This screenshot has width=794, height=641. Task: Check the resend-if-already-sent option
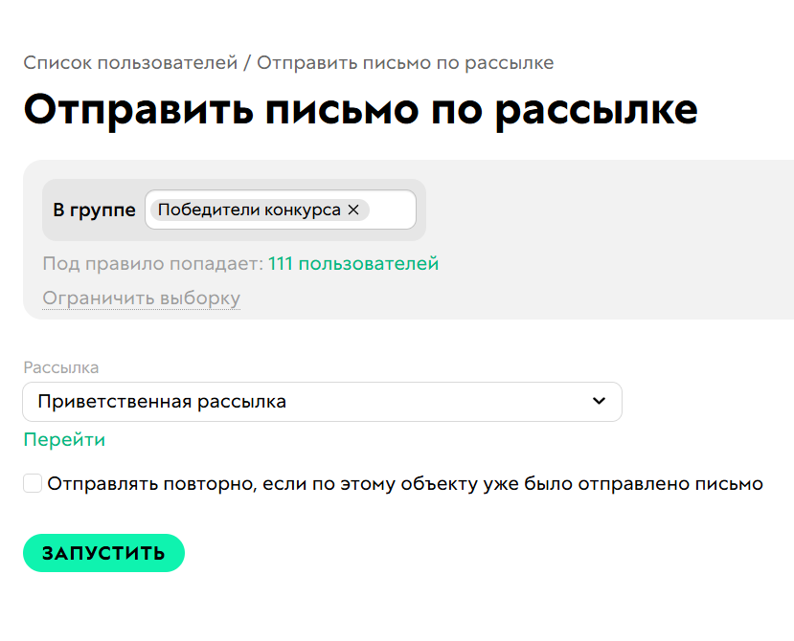30,484
